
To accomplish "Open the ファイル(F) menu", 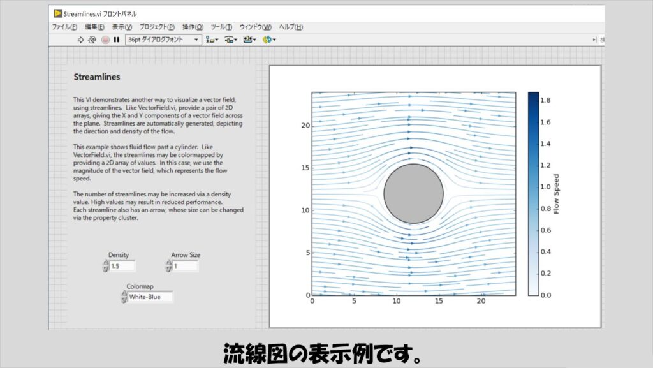I will point(64,27).
